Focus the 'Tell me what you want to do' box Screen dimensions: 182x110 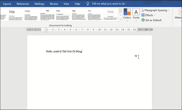108,4
